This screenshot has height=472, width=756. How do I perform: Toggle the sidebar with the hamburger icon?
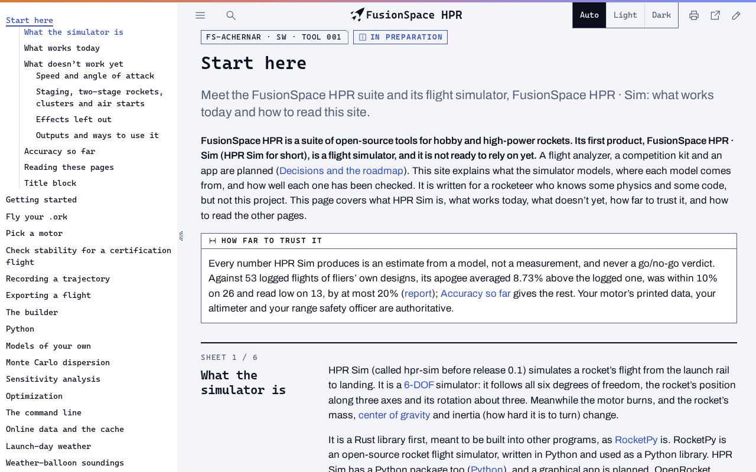[x=200, y=15]
